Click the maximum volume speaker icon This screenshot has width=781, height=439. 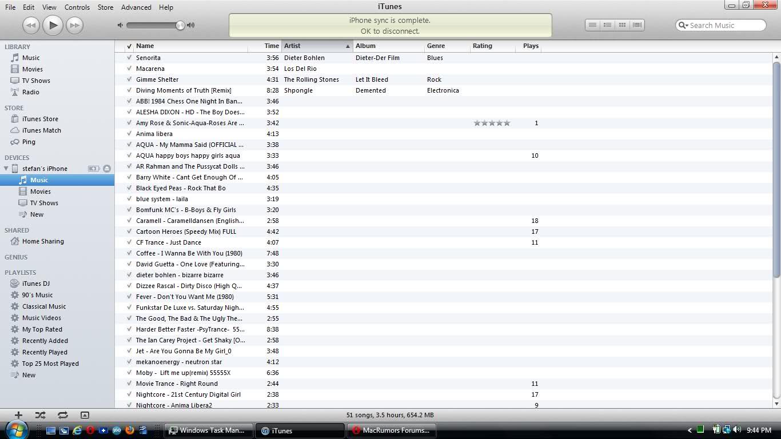pyautogui.click(x=190, y=25)
